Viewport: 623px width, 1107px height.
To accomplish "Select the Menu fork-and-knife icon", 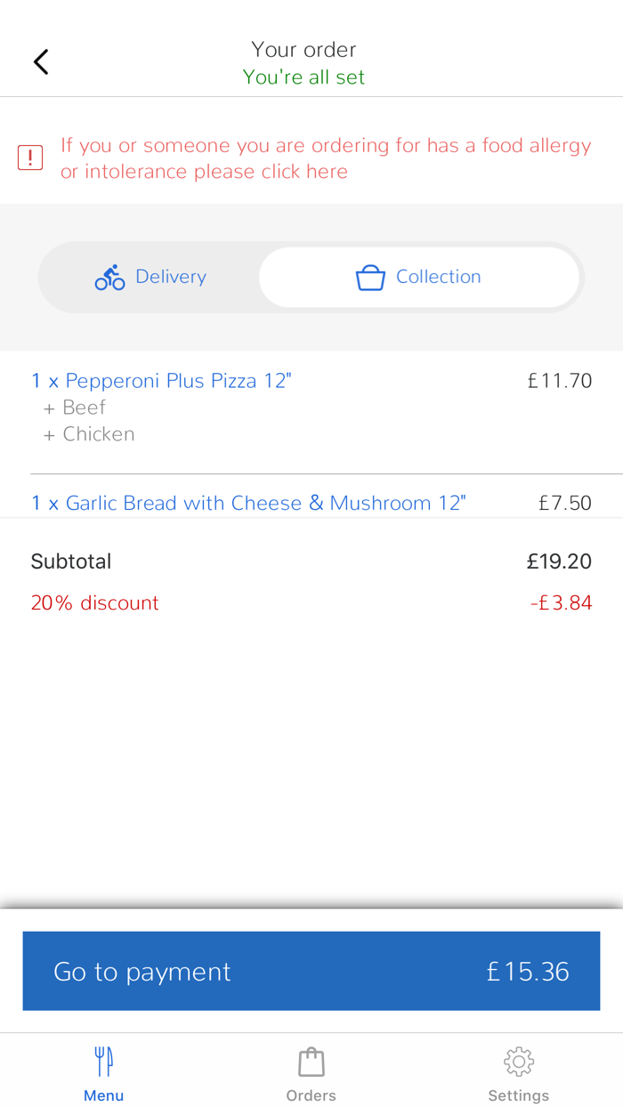I will [x=103, y=1061].
